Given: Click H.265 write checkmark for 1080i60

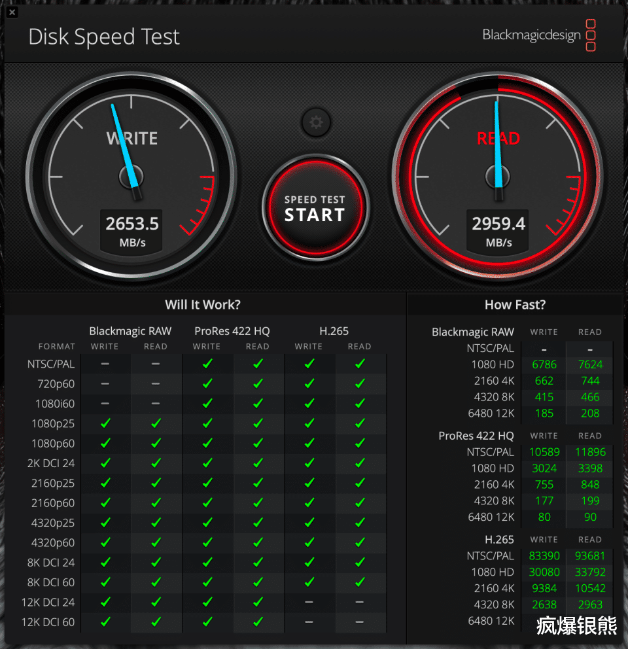Looking at the screenshot, I should pos(309,404).
